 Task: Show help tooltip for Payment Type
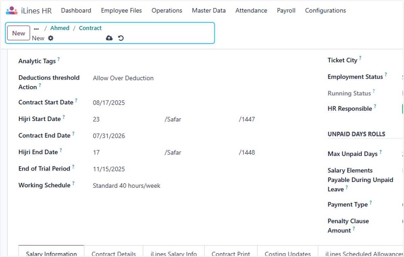pyautogui.click(x=371, y=203)
